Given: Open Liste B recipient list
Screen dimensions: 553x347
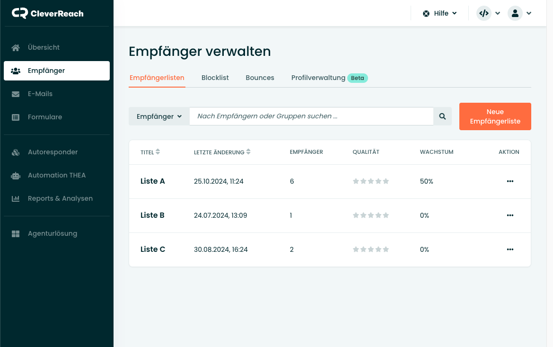Looking at the screenshot, I should coord(152,215).
